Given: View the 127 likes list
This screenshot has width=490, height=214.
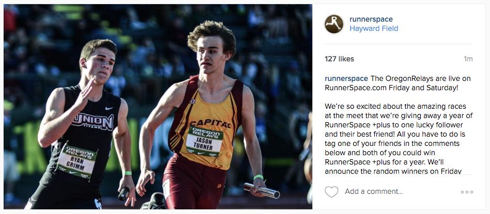Looking at the screenshot, I should point(339,59).
